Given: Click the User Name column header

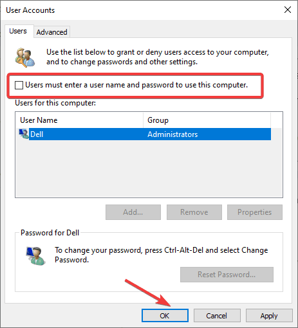Looking at the screenshot, I should (80, 120).
